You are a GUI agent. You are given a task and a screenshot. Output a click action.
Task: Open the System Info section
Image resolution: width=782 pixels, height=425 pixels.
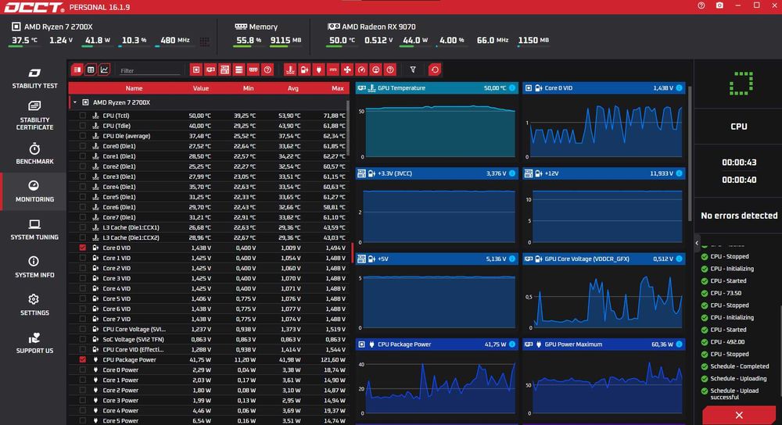(x=34, y=267)
